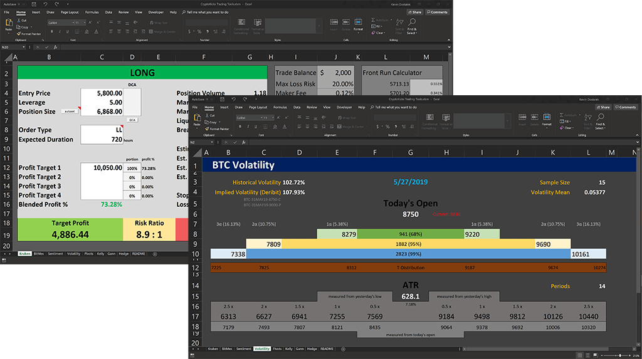The image size is (642, 359).
Task: Click Find & Select in the back Excel window
Action: (x=412, y=26)
